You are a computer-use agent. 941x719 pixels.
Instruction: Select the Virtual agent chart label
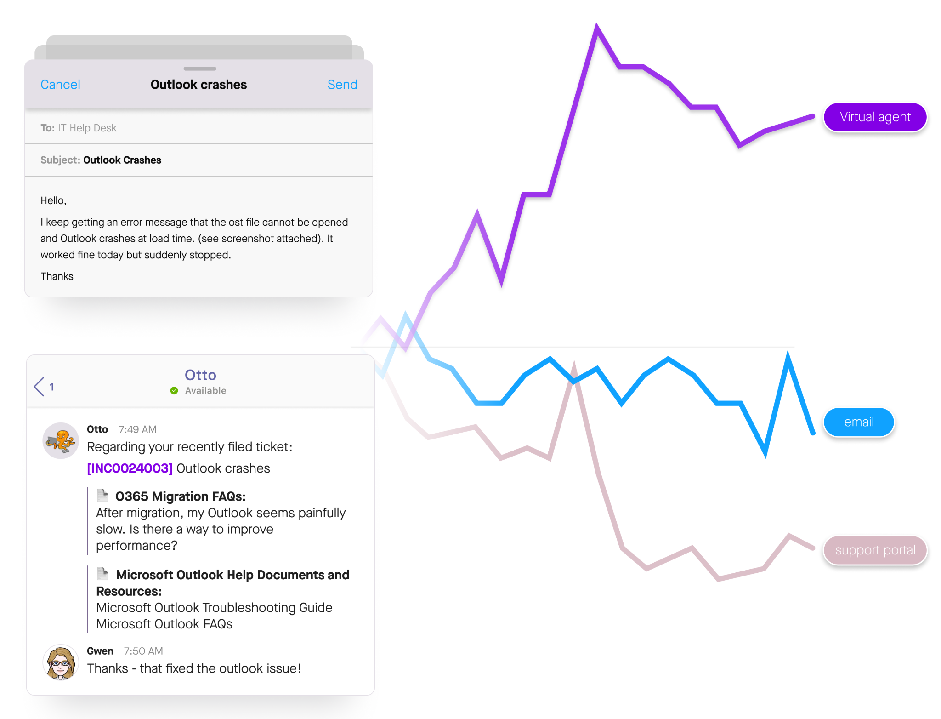874,117
